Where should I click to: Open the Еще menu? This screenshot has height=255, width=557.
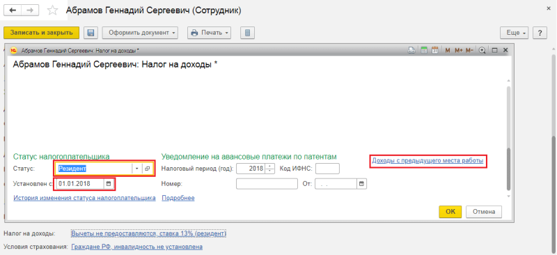click(515, 33)
